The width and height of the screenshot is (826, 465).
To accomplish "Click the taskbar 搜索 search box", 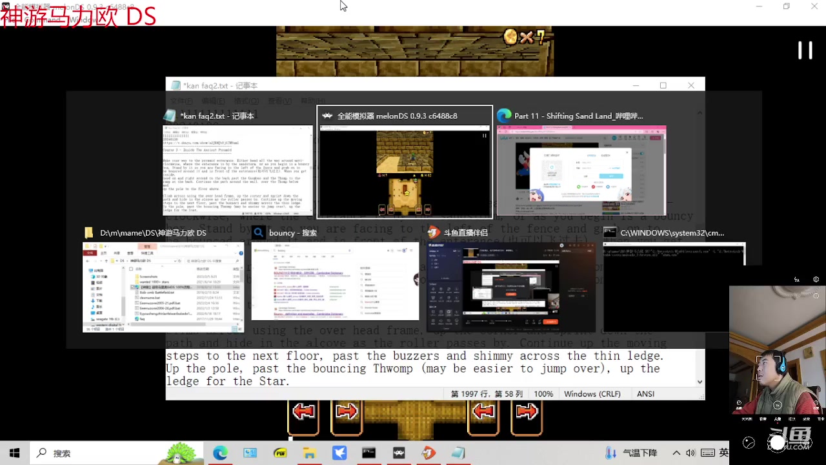I will pyautogui.click(x=116, y=453).
